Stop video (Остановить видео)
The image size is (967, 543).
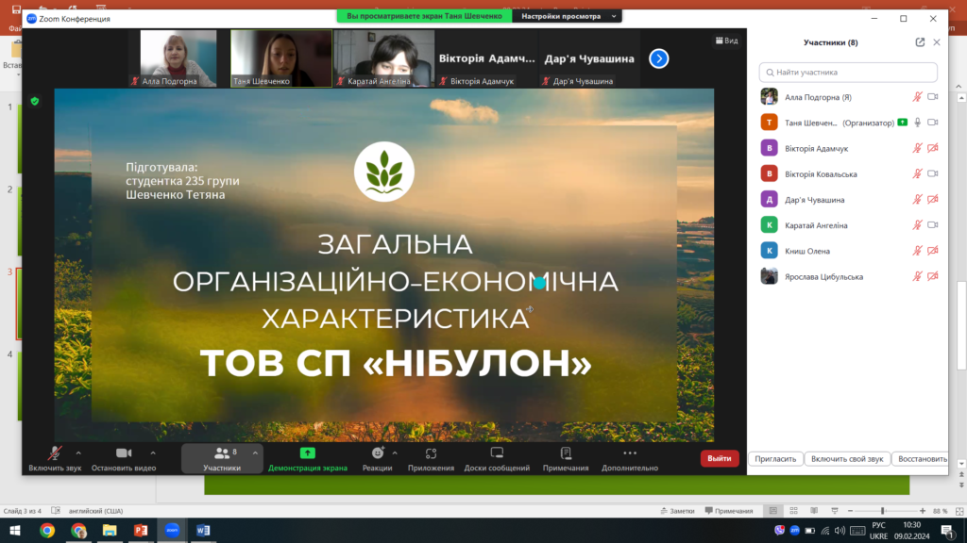pyautogui.click(x=124, y=459)
